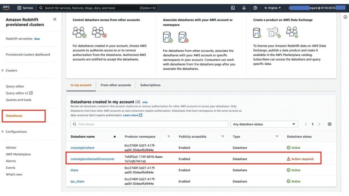
Task: Open Query editor navigation item
Action: [x=15, y=86]
